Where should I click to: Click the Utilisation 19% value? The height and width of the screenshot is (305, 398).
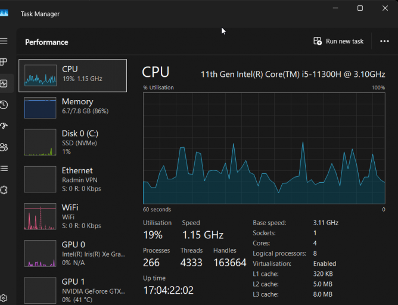coord(153,235)
